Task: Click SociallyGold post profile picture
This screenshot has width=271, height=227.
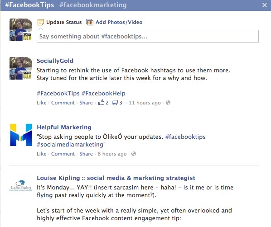Action: point(21,68)
